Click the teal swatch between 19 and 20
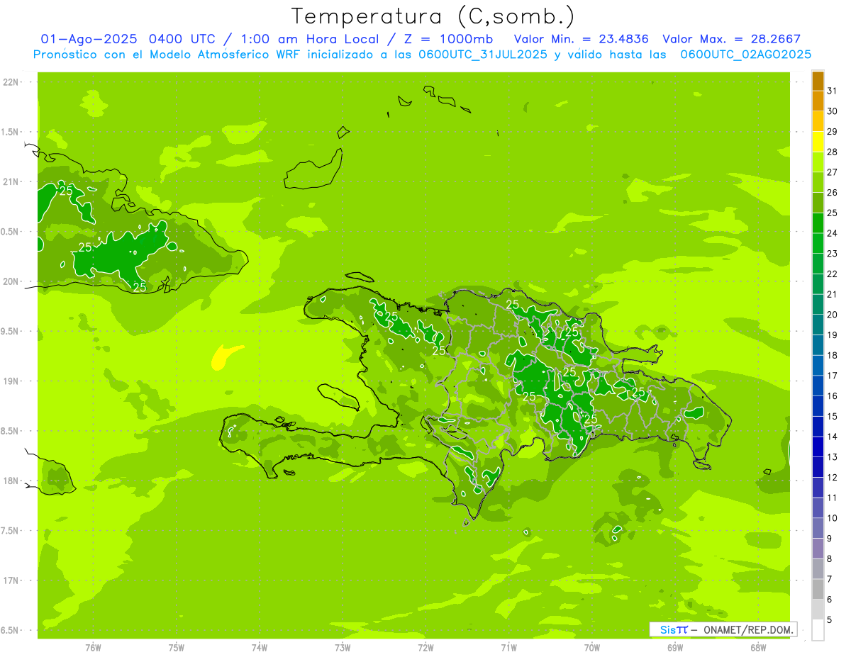This screenshot has height=657, width=851. (x=818, y=325)
